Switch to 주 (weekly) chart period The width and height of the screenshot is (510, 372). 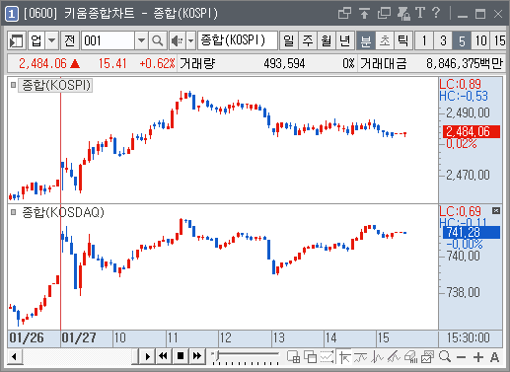[308, 41]
